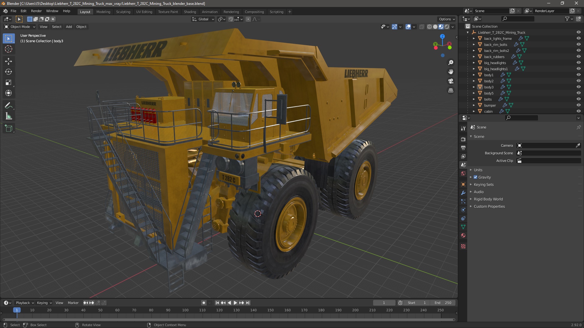Open the Global transform orientation dropdown

click(x=203, y=19)
